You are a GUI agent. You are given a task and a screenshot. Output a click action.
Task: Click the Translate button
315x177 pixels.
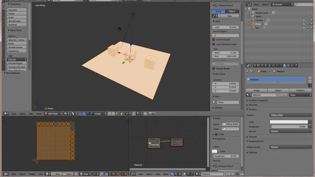coord(17,10)
